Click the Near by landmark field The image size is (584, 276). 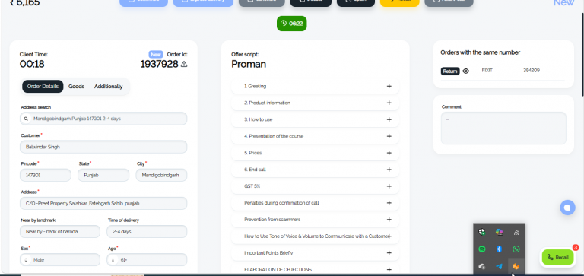(x=60, y=231)
